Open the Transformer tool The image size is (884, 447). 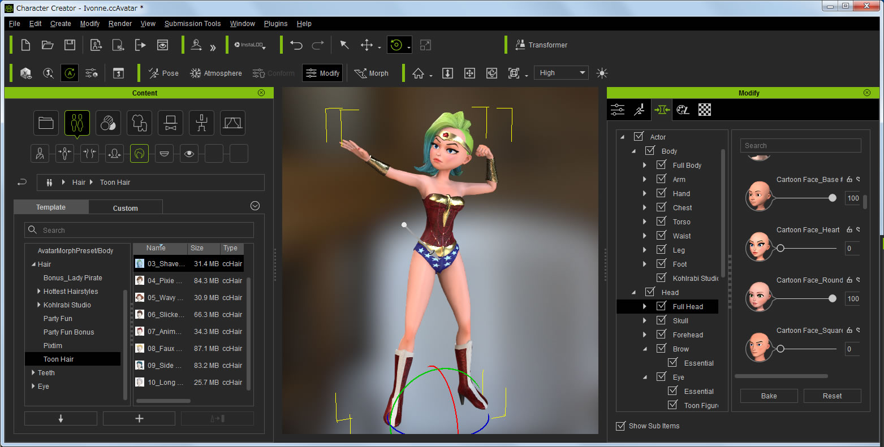pos(541,45)
